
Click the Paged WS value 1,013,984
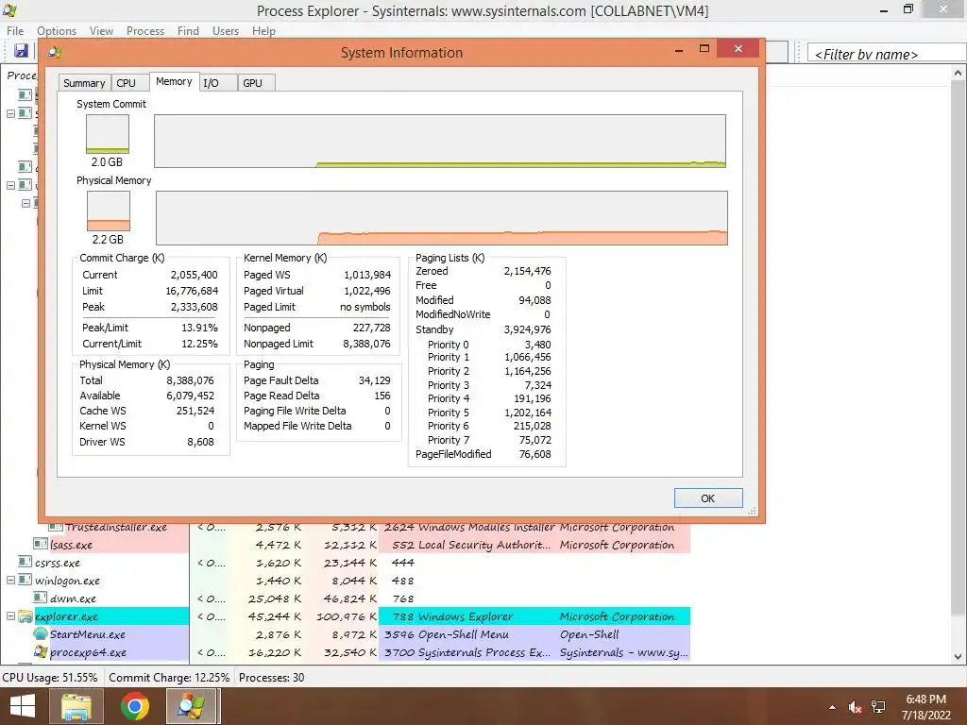(367, 275)
